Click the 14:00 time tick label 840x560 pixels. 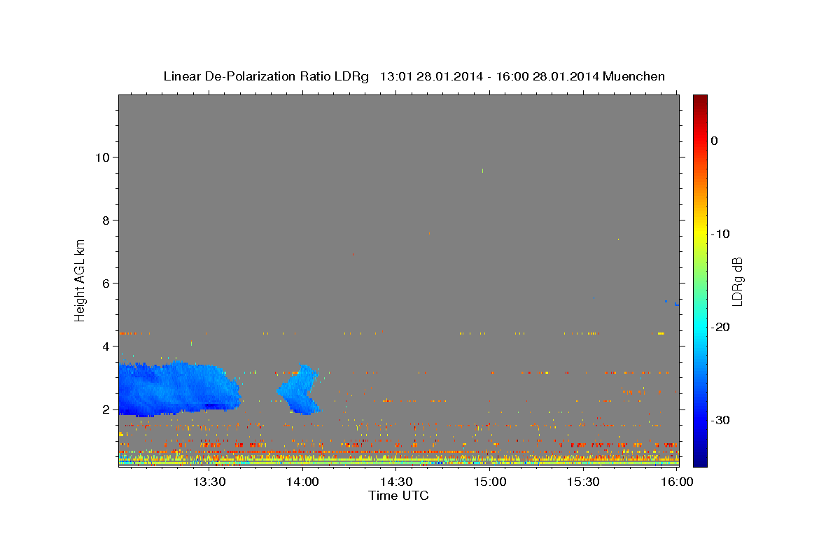(x=303, y=482)
